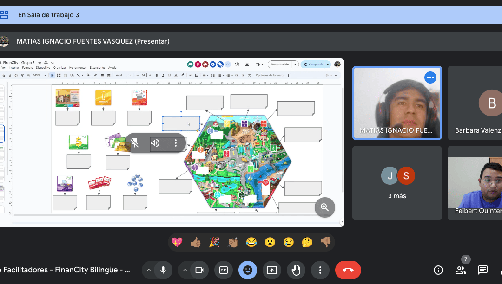502x284 pixels.
Task: Open the border color pencil
Action: [95, 75]
